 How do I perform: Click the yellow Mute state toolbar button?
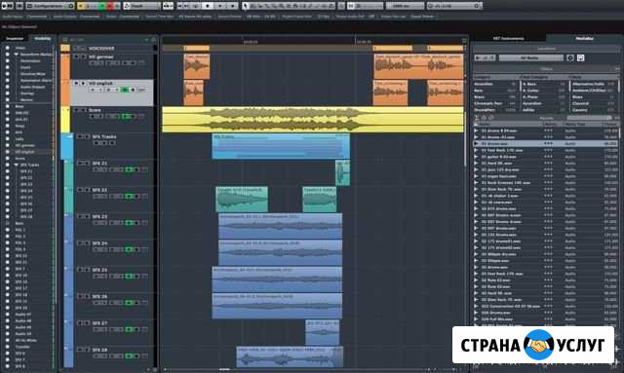tap(81, 6)
